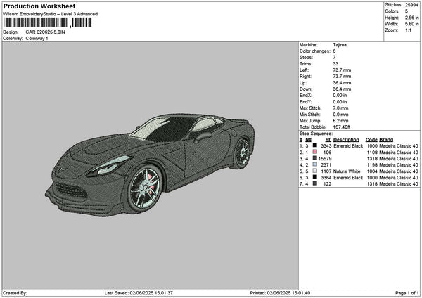Click the barcode under the worksheet header
Viewport: 422px width, 298px height.
tap(48, 22)
